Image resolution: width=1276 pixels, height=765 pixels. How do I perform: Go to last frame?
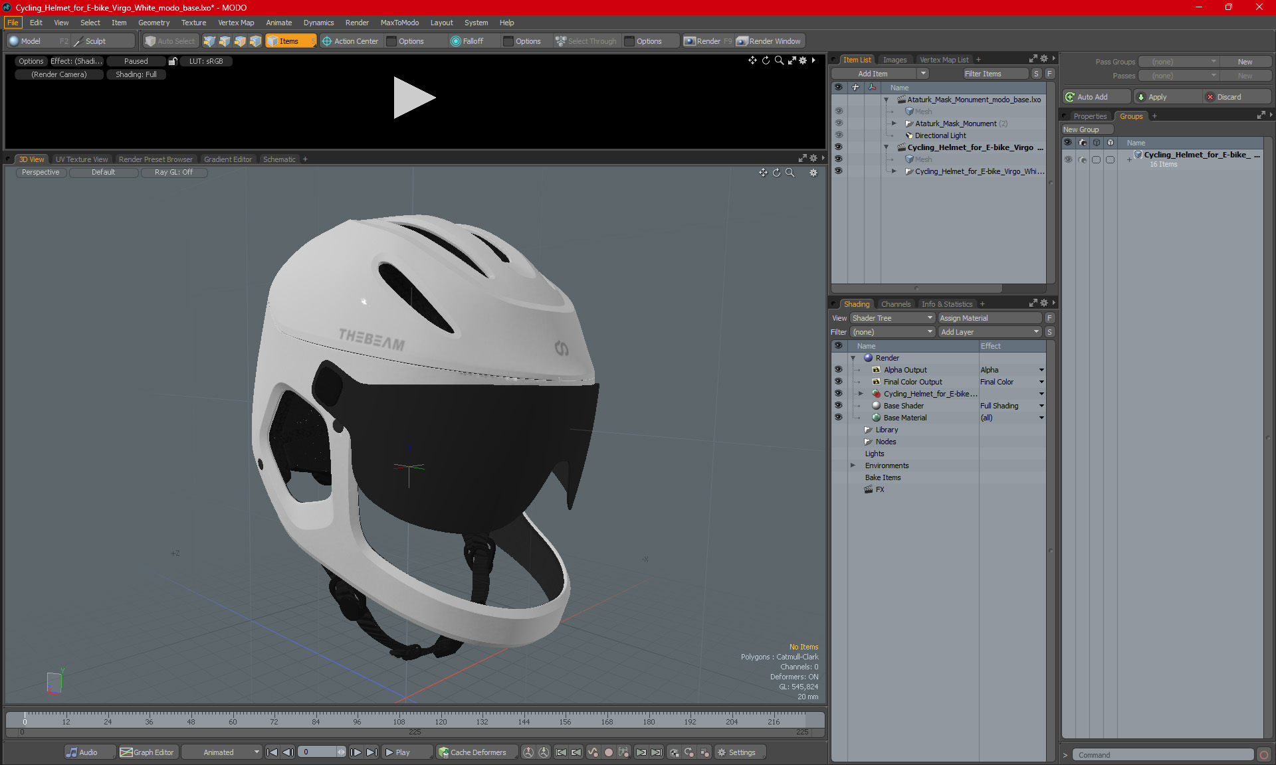[x=372, y=752]
